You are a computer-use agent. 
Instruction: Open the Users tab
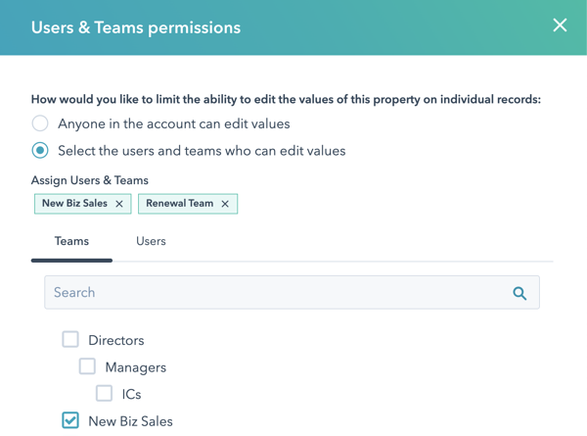(151, 241)
